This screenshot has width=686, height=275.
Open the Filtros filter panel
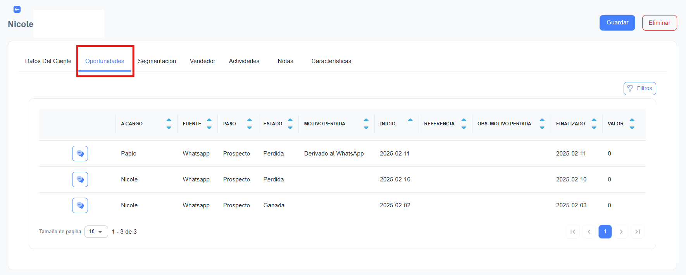coord(639,89)
